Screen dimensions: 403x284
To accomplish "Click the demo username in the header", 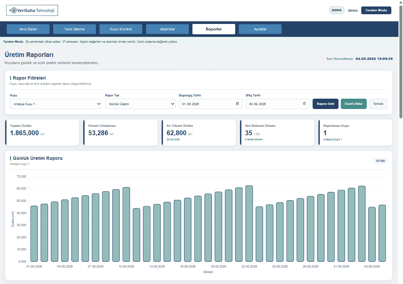I will [x=353, y=10].
